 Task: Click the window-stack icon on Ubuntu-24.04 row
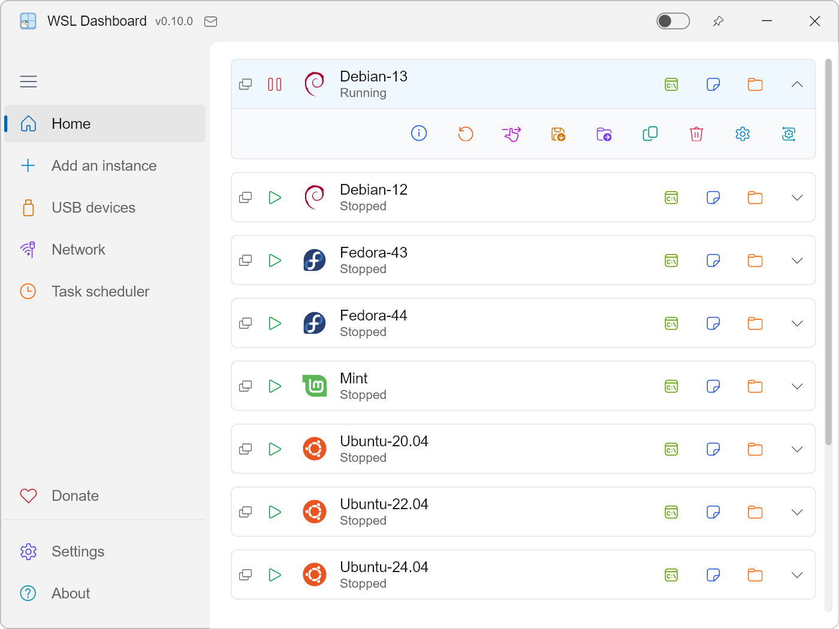click(245, 575)
